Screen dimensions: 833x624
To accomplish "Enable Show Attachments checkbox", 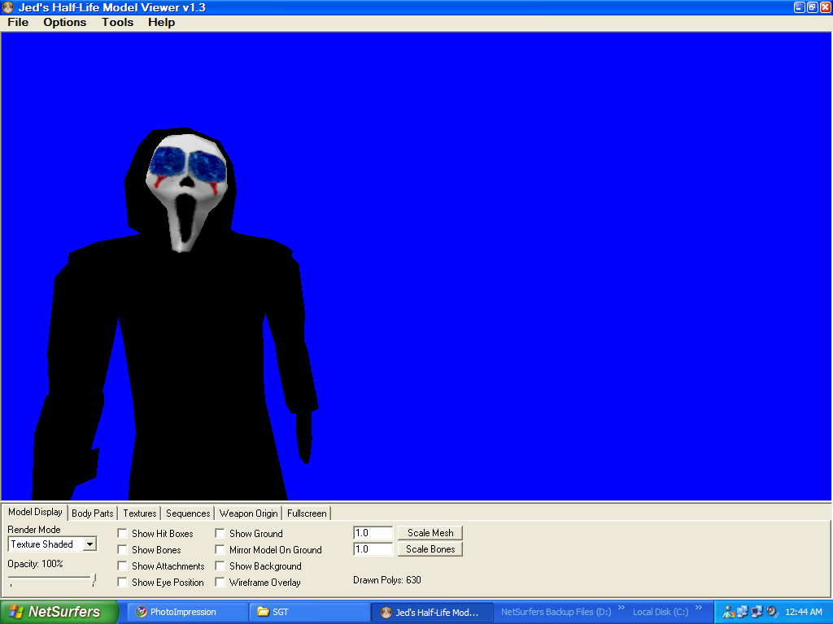I will tap(122, 566).
